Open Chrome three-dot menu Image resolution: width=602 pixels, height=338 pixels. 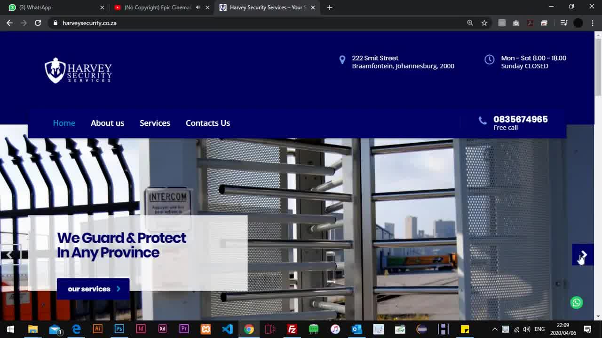tap(592, 23)
